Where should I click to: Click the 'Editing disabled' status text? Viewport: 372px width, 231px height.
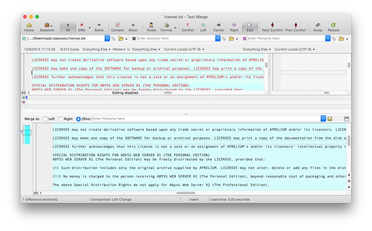coord(125,93)
